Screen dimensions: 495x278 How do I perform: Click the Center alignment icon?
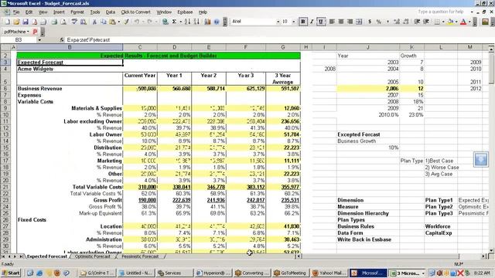pyautogui.click(x=341, y=22)
